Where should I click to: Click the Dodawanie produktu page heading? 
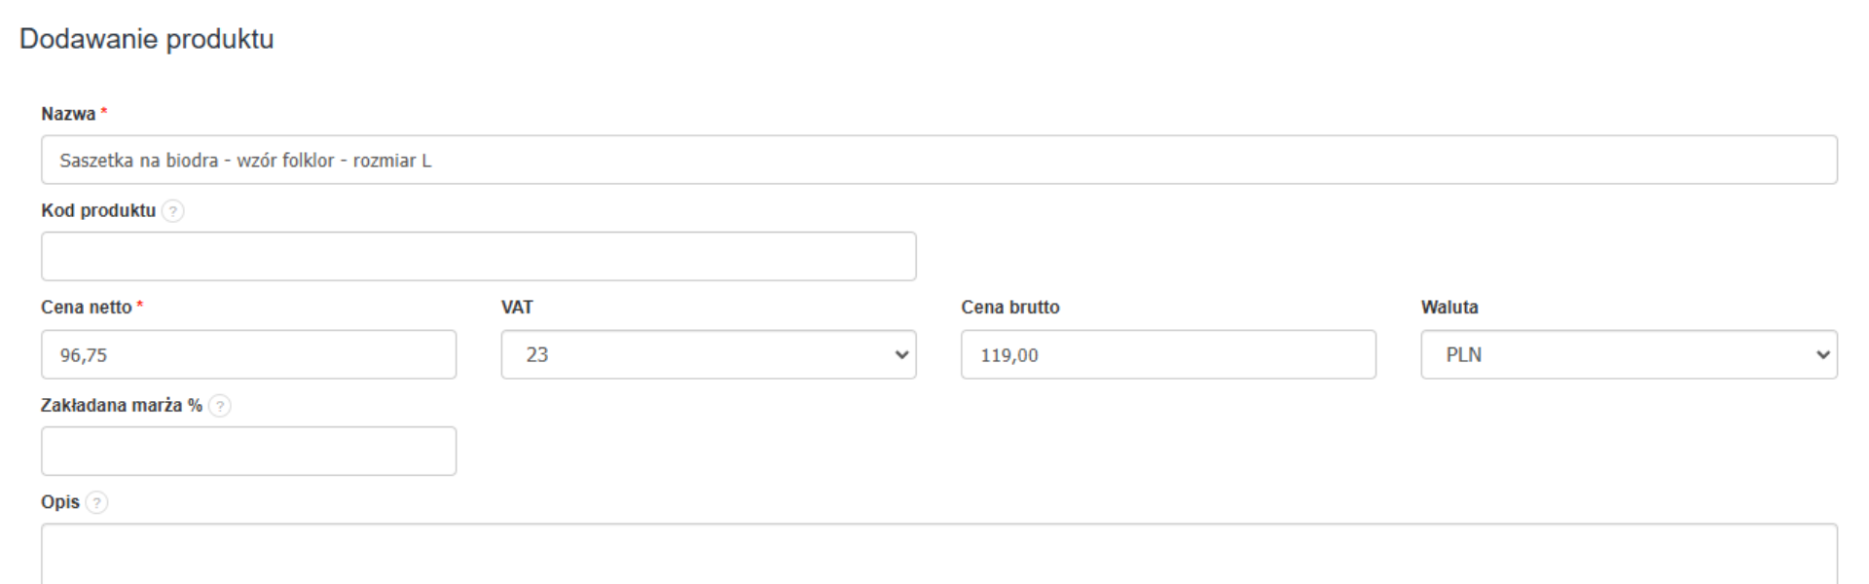(147, 39)
